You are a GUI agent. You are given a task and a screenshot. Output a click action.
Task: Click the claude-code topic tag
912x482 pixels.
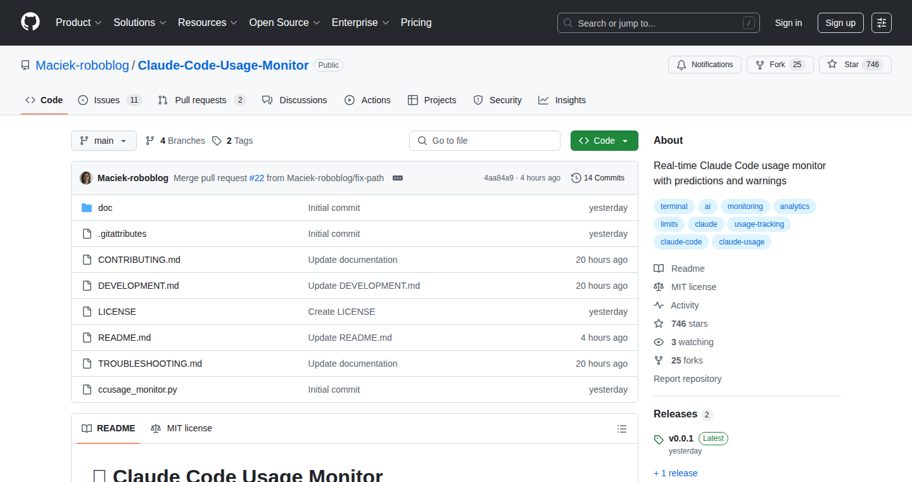[681, 242]
